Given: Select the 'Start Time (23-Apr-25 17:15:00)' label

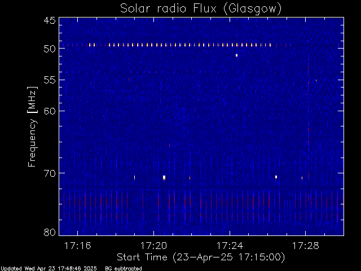Looking at the screenshot, I should coord(201,257).
